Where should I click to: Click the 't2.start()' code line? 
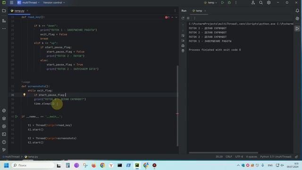36,143
